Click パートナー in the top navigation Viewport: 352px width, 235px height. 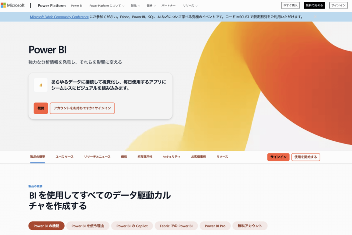[168, 6]
